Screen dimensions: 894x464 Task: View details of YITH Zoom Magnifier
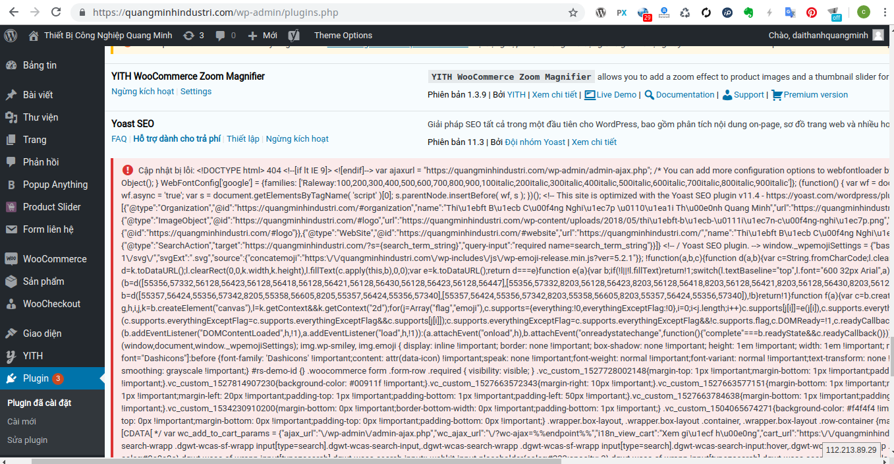(554, 95)
